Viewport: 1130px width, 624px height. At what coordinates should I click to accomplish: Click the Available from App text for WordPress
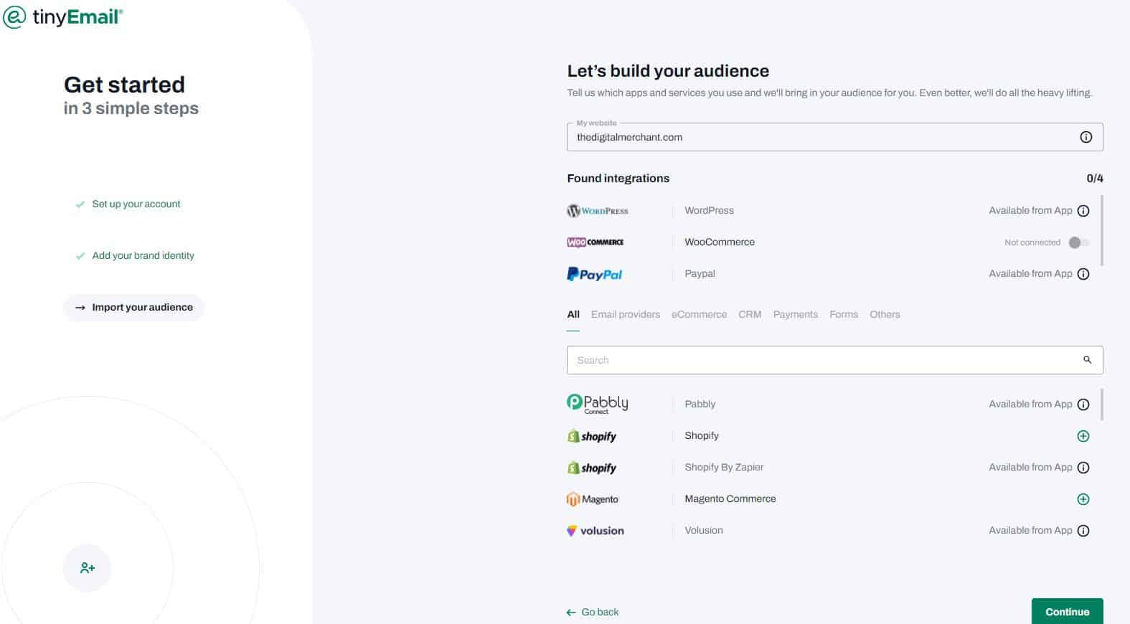coord(1030,210)
